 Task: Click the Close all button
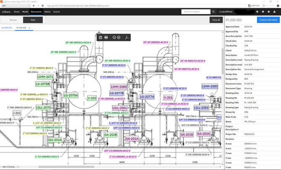tap(216, 20)
